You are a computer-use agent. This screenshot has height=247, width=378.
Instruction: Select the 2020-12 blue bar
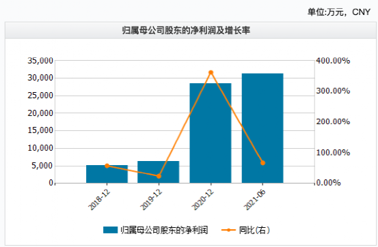pos(211,133)
